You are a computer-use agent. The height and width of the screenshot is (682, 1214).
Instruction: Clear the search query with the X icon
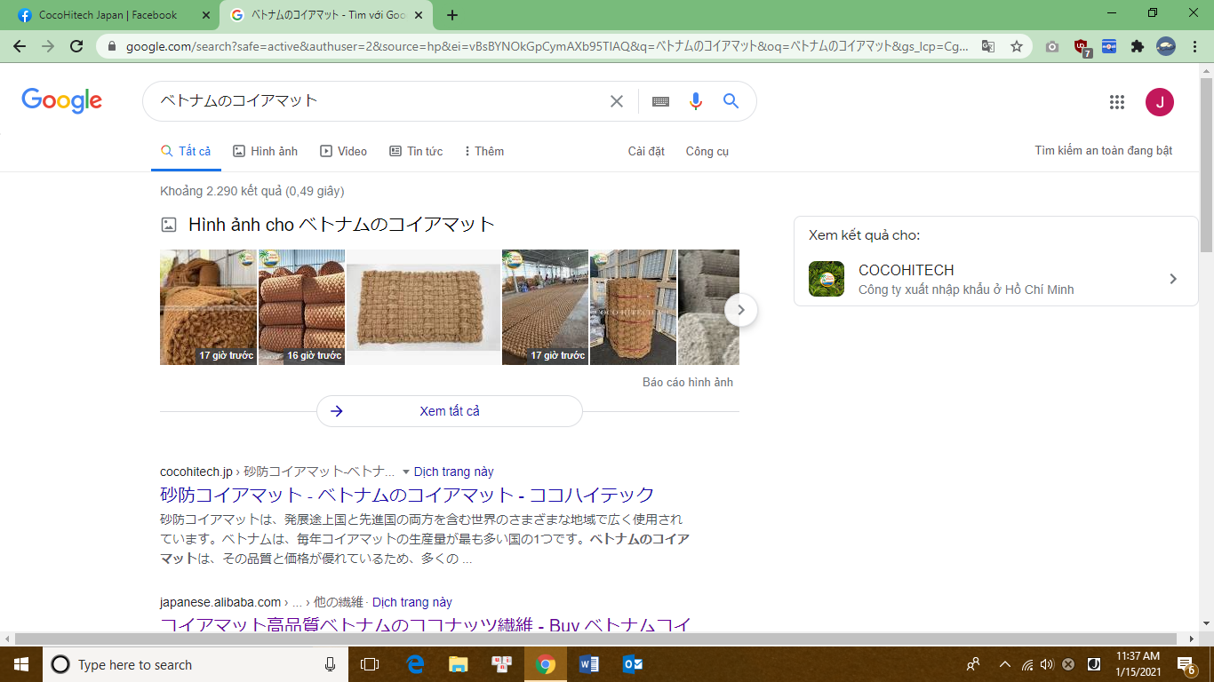pyautogui.click(x=617, y=101)
